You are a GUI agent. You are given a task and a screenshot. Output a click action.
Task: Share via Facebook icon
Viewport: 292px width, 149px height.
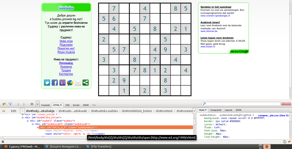55,83
